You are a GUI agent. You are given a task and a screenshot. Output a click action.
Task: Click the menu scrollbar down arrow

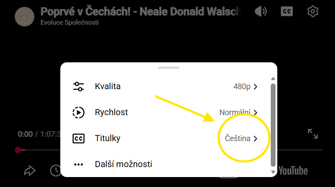point(273,172)
